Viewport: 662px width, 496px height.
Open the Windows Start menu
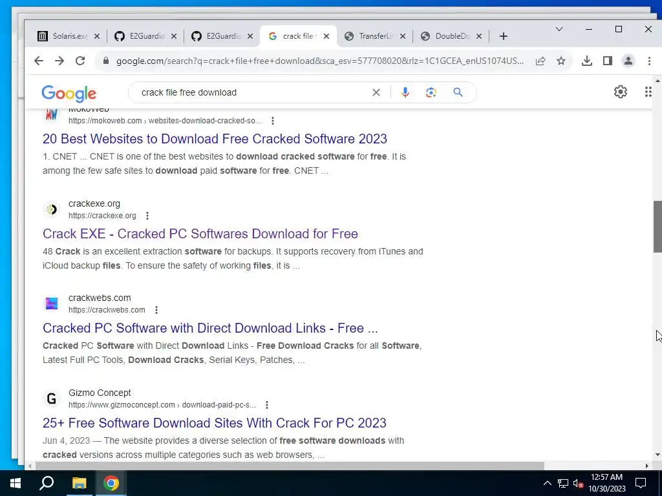[x=16, y=483]
